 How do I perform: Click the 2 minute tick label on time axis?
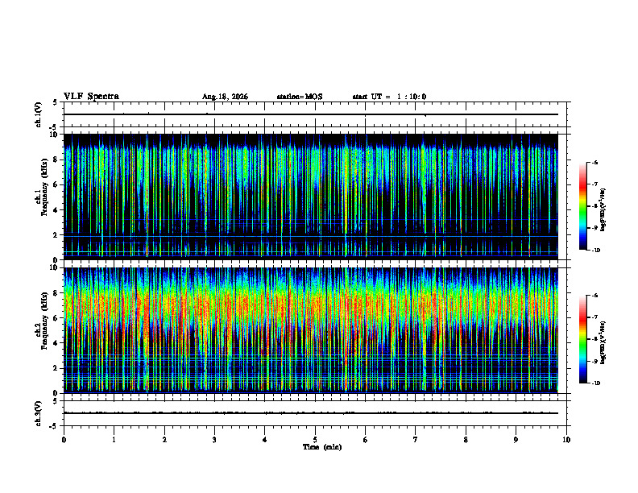point(164,440)
